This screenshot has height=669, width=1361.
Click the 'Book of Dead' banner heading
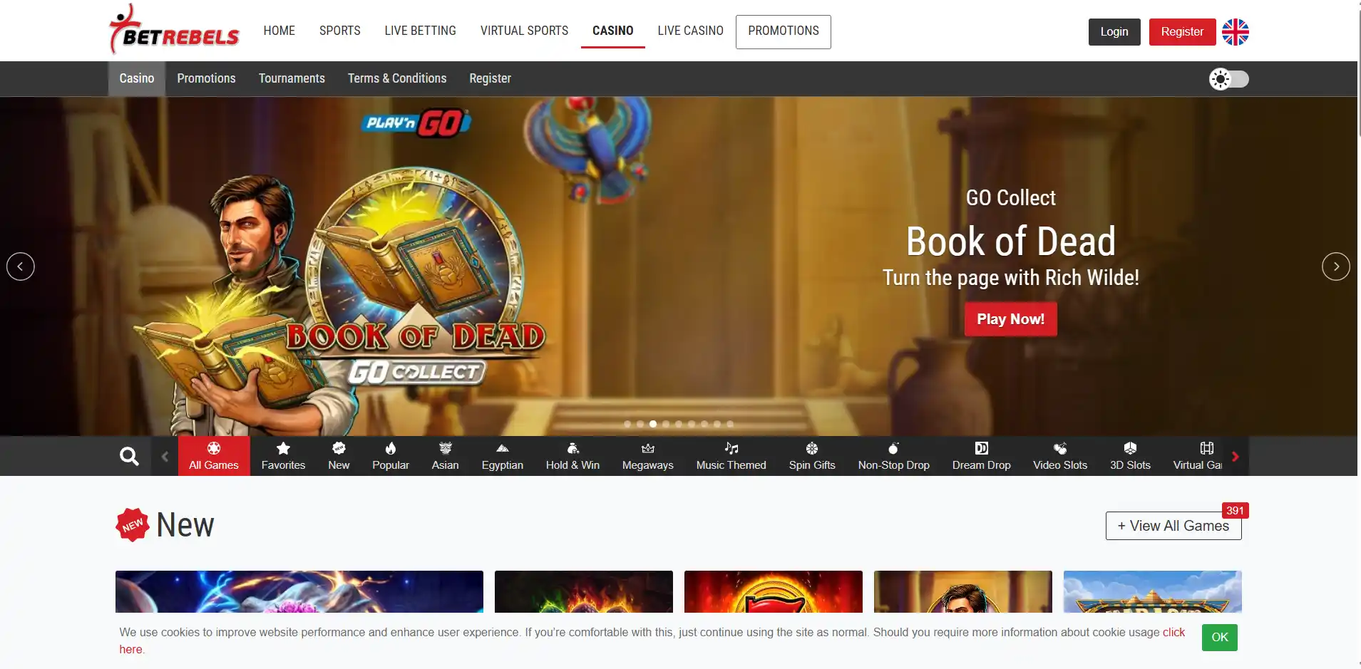[x=1011, y=242]
